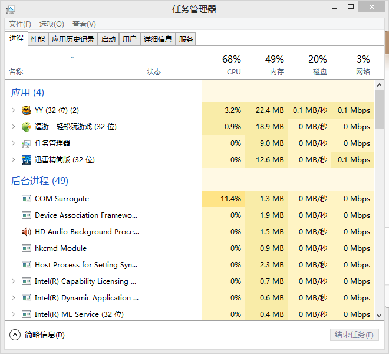Collapse details with 简略信息 arrow button

pos(15,335)
